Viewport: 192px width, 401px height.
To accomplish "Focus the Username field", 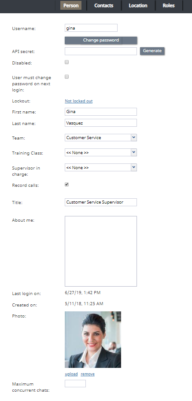I will click(91, 28).
